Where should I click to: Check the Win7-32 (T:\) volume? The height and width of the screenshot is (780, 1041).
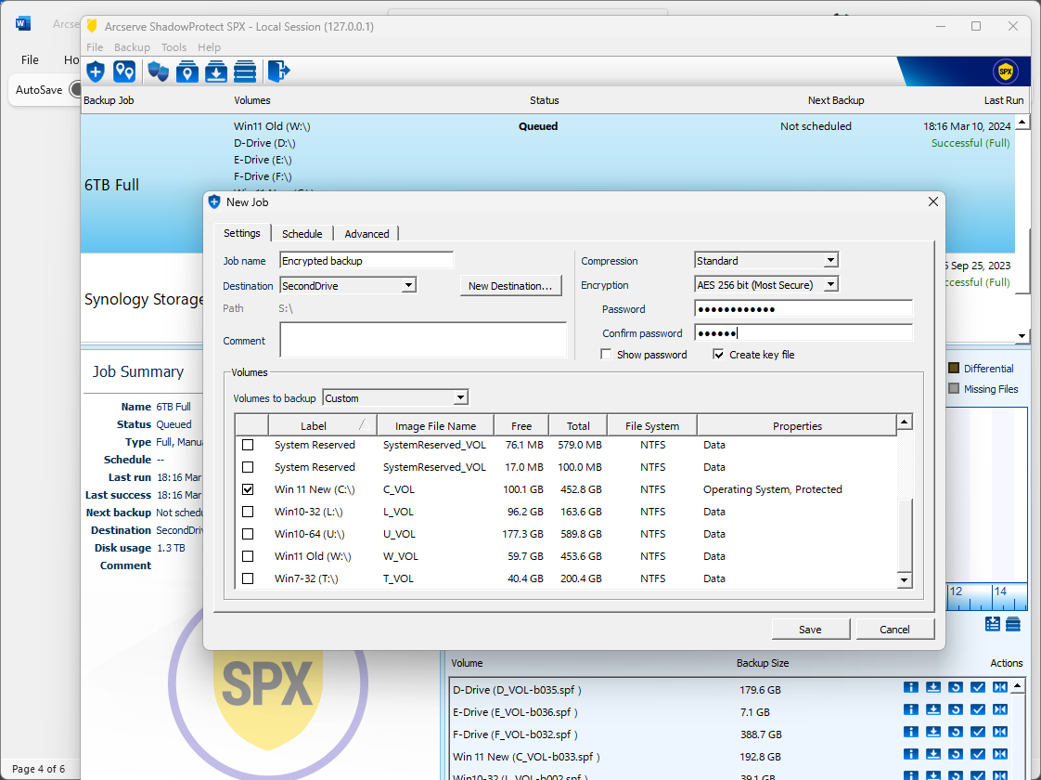click(248, 578)
